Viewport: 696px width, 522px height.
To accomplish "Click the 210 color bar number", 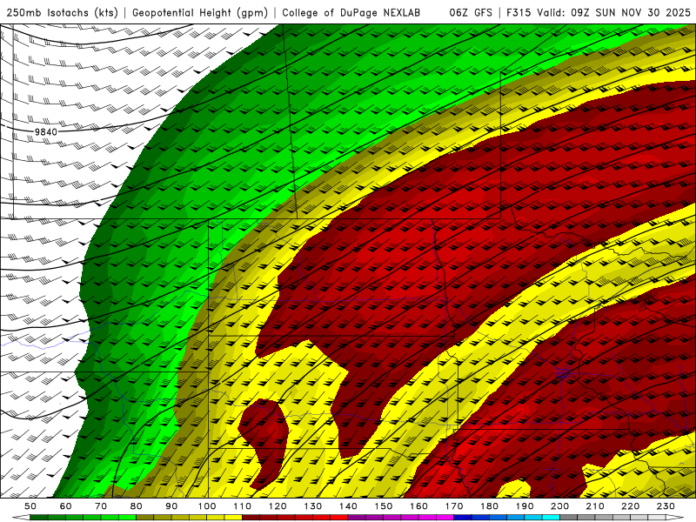I will [595, 506].
